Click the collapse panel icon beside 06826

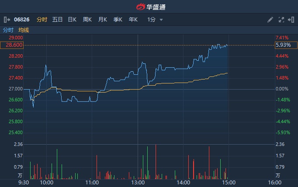tap(7, 20)
